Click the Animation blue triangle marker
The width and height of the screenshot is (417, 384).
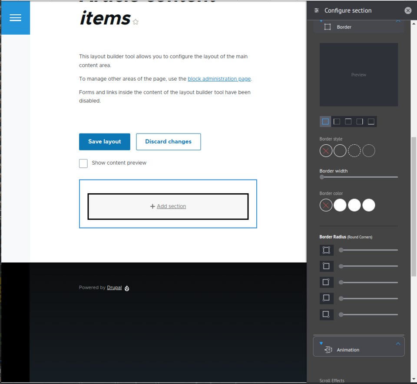(x=321, y=343)
